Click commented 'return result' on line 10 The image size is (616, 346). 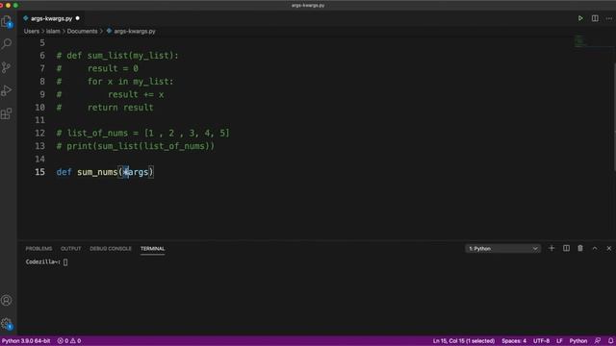click(120, 108)
